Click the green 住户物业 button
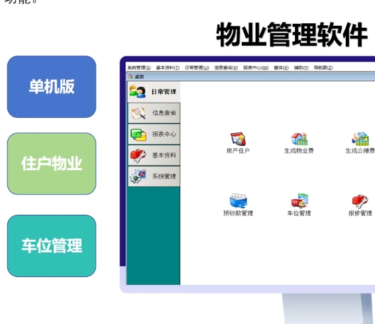This screenshot has width=375, height=324. (52, 164)
